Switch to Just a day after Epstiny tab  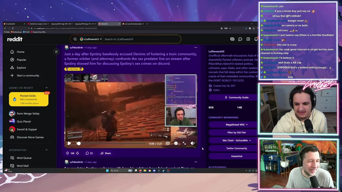pyautogui.click(x=133, y=24)
